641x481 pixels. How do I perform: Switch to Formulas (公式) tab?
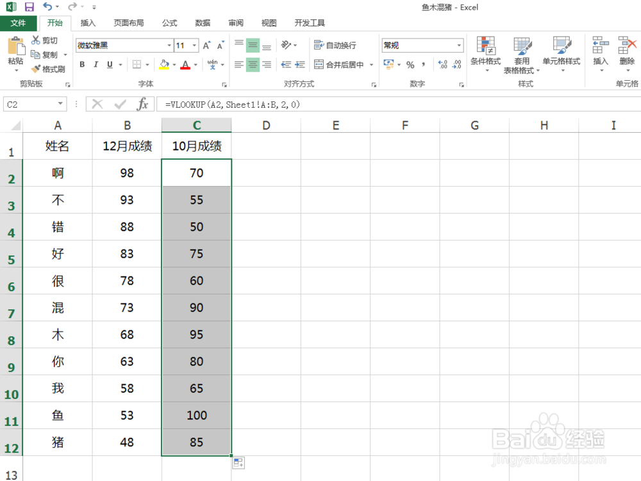pos(169,23)
